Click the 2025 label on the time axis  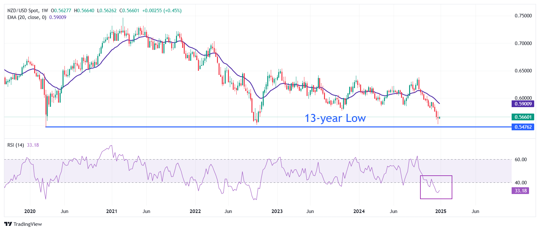[441, 211]
